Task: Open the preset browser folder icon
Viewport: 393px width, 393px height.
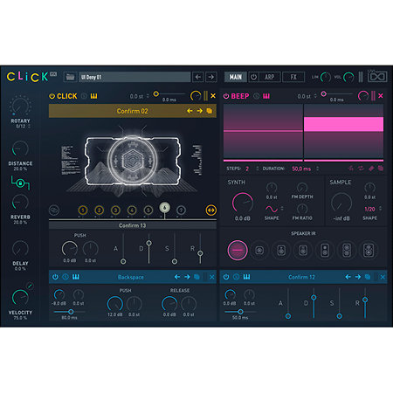Action: [x=70, y=77]
